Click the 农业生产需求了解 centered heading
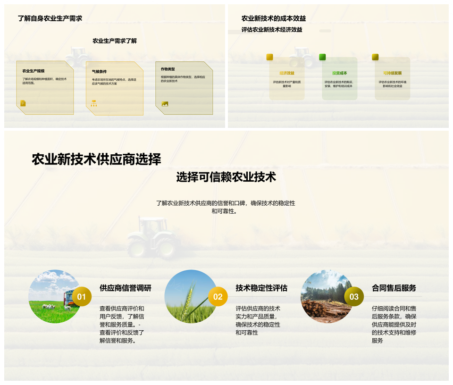Screen dimensions: 453x385 115,41
